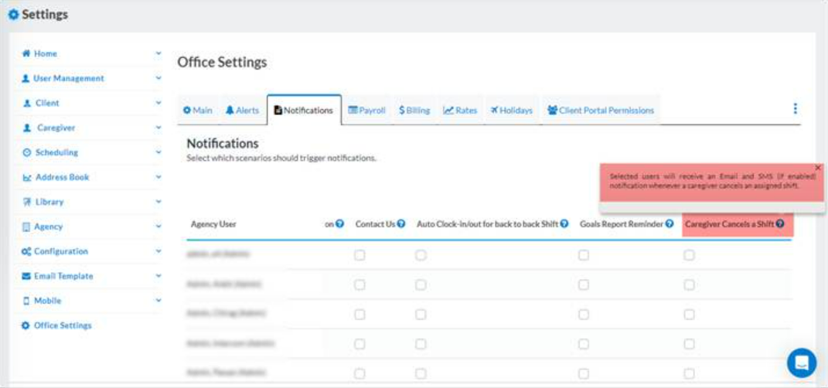Click the Address Book chart icon
Image resolution: width=828 pixels, height=388 pixels.
tap(27, 177)
